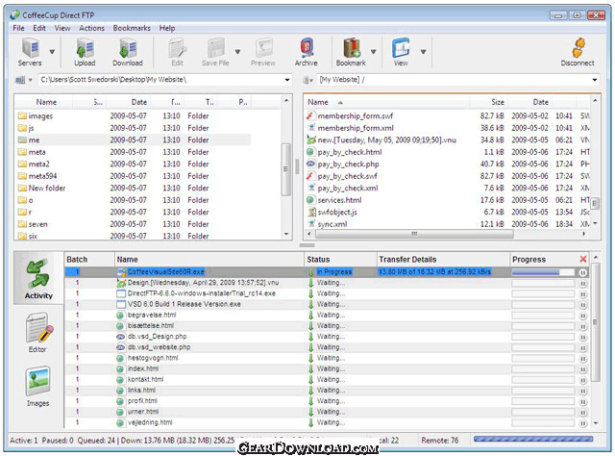This screenshot has height=456, width=615.
Task: Click the Preview toolbar icon
Action: point(263,51)
